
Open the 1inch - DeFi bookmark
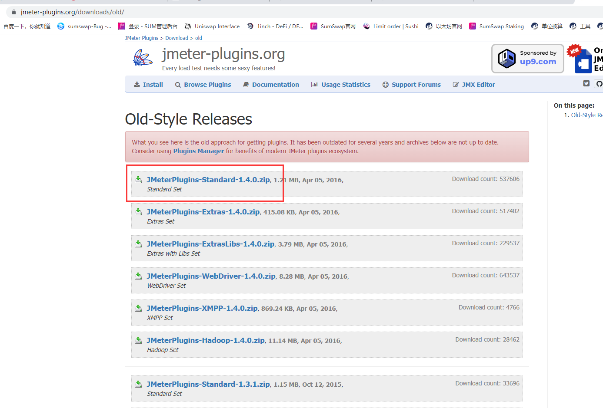click(275, 26)
